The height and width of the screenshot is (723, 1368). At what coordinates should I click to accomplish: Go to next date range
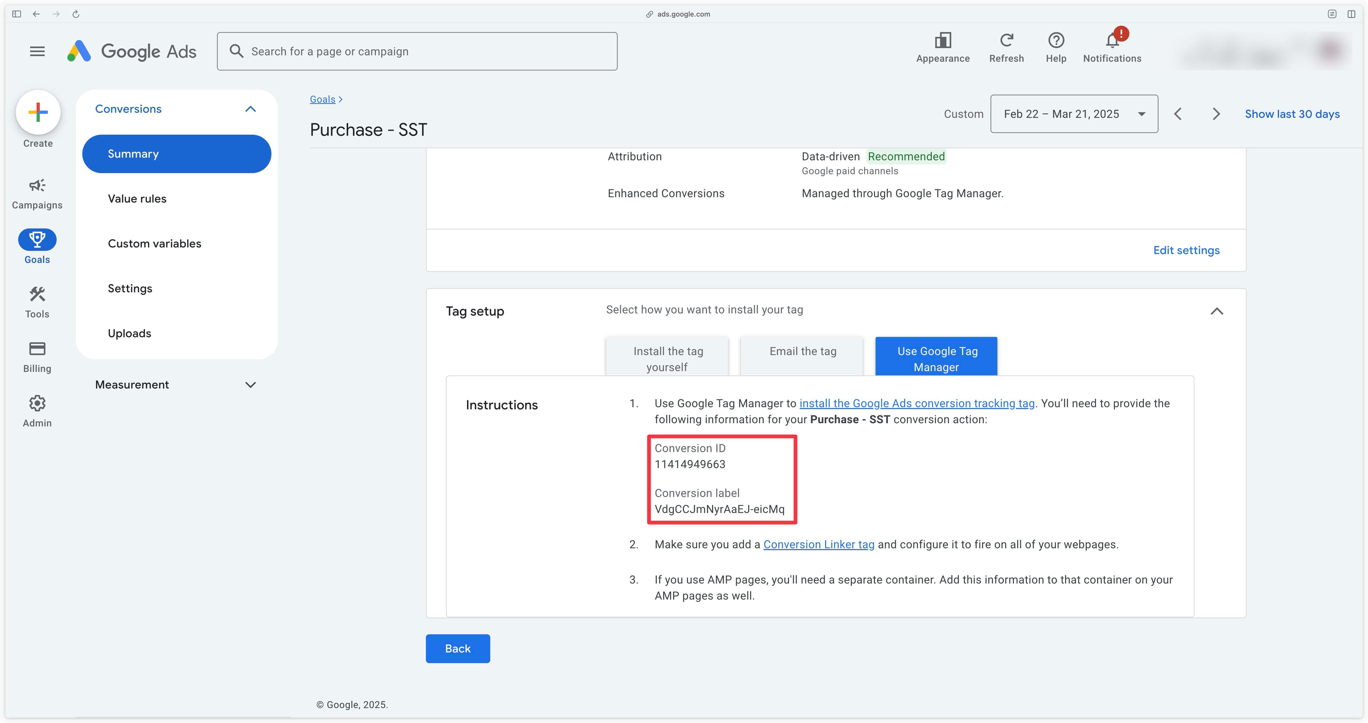(x=1216, y=114)
